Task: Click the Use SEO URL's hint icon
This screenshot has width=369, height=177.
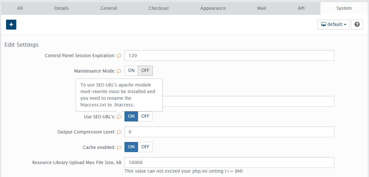Action: pyautogui.click(x=119, y=117)
